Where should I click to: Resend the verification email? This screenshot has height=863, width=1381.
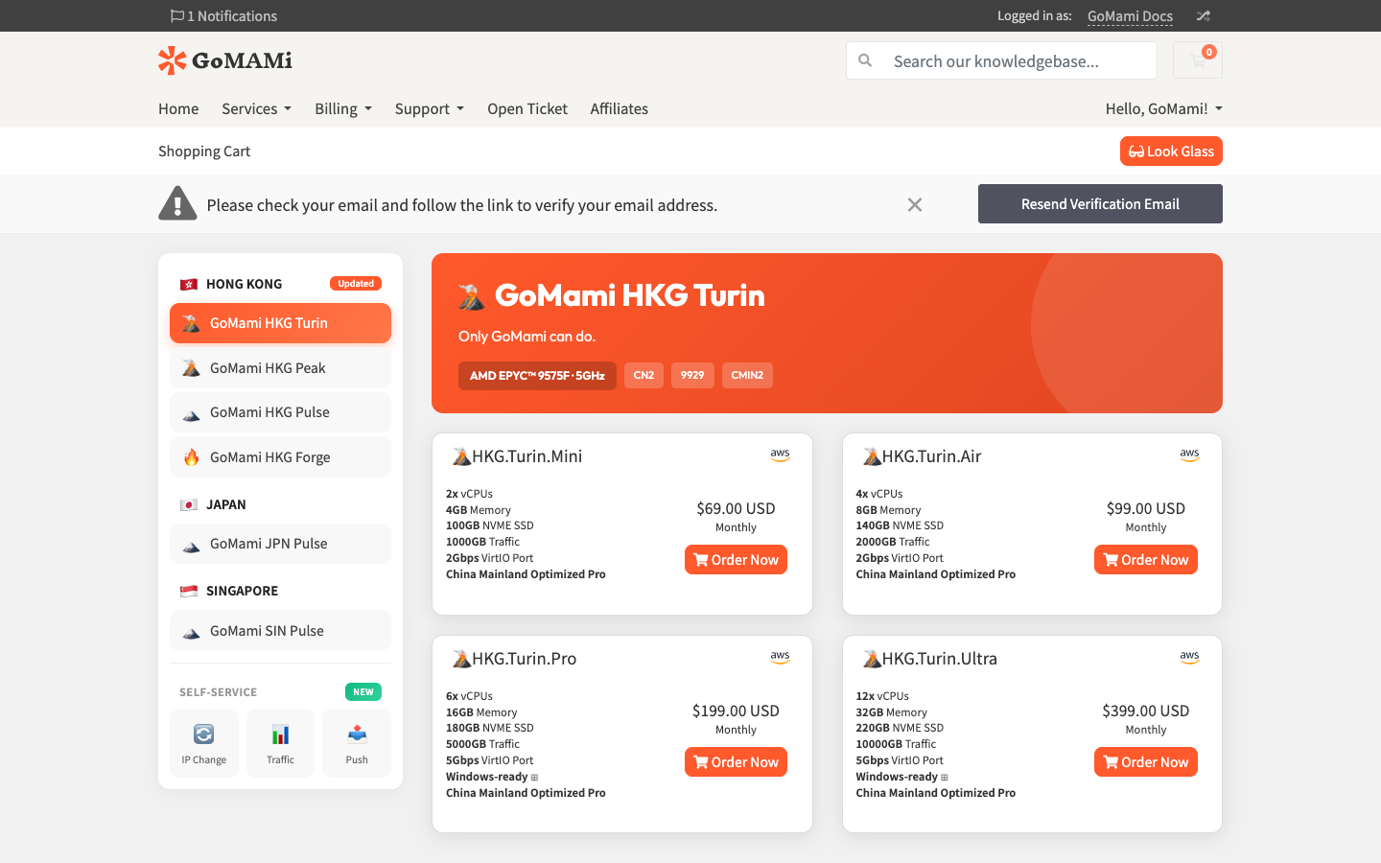[1100, 204]
